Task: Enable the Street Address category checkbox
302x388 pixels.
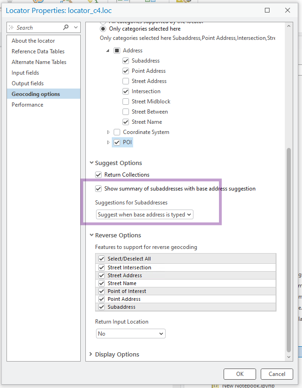Action: tap(126, 81)
